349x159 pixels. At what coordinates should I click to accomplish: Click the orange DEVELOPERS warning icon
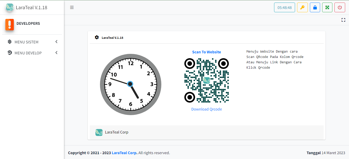point(9,25)
